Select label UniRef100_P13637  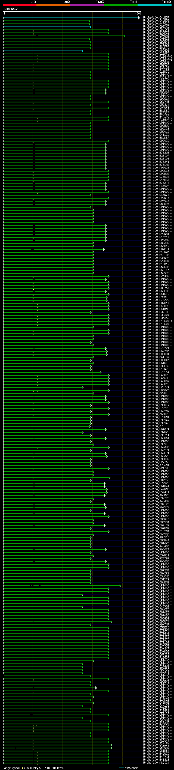tap(156, 658)
